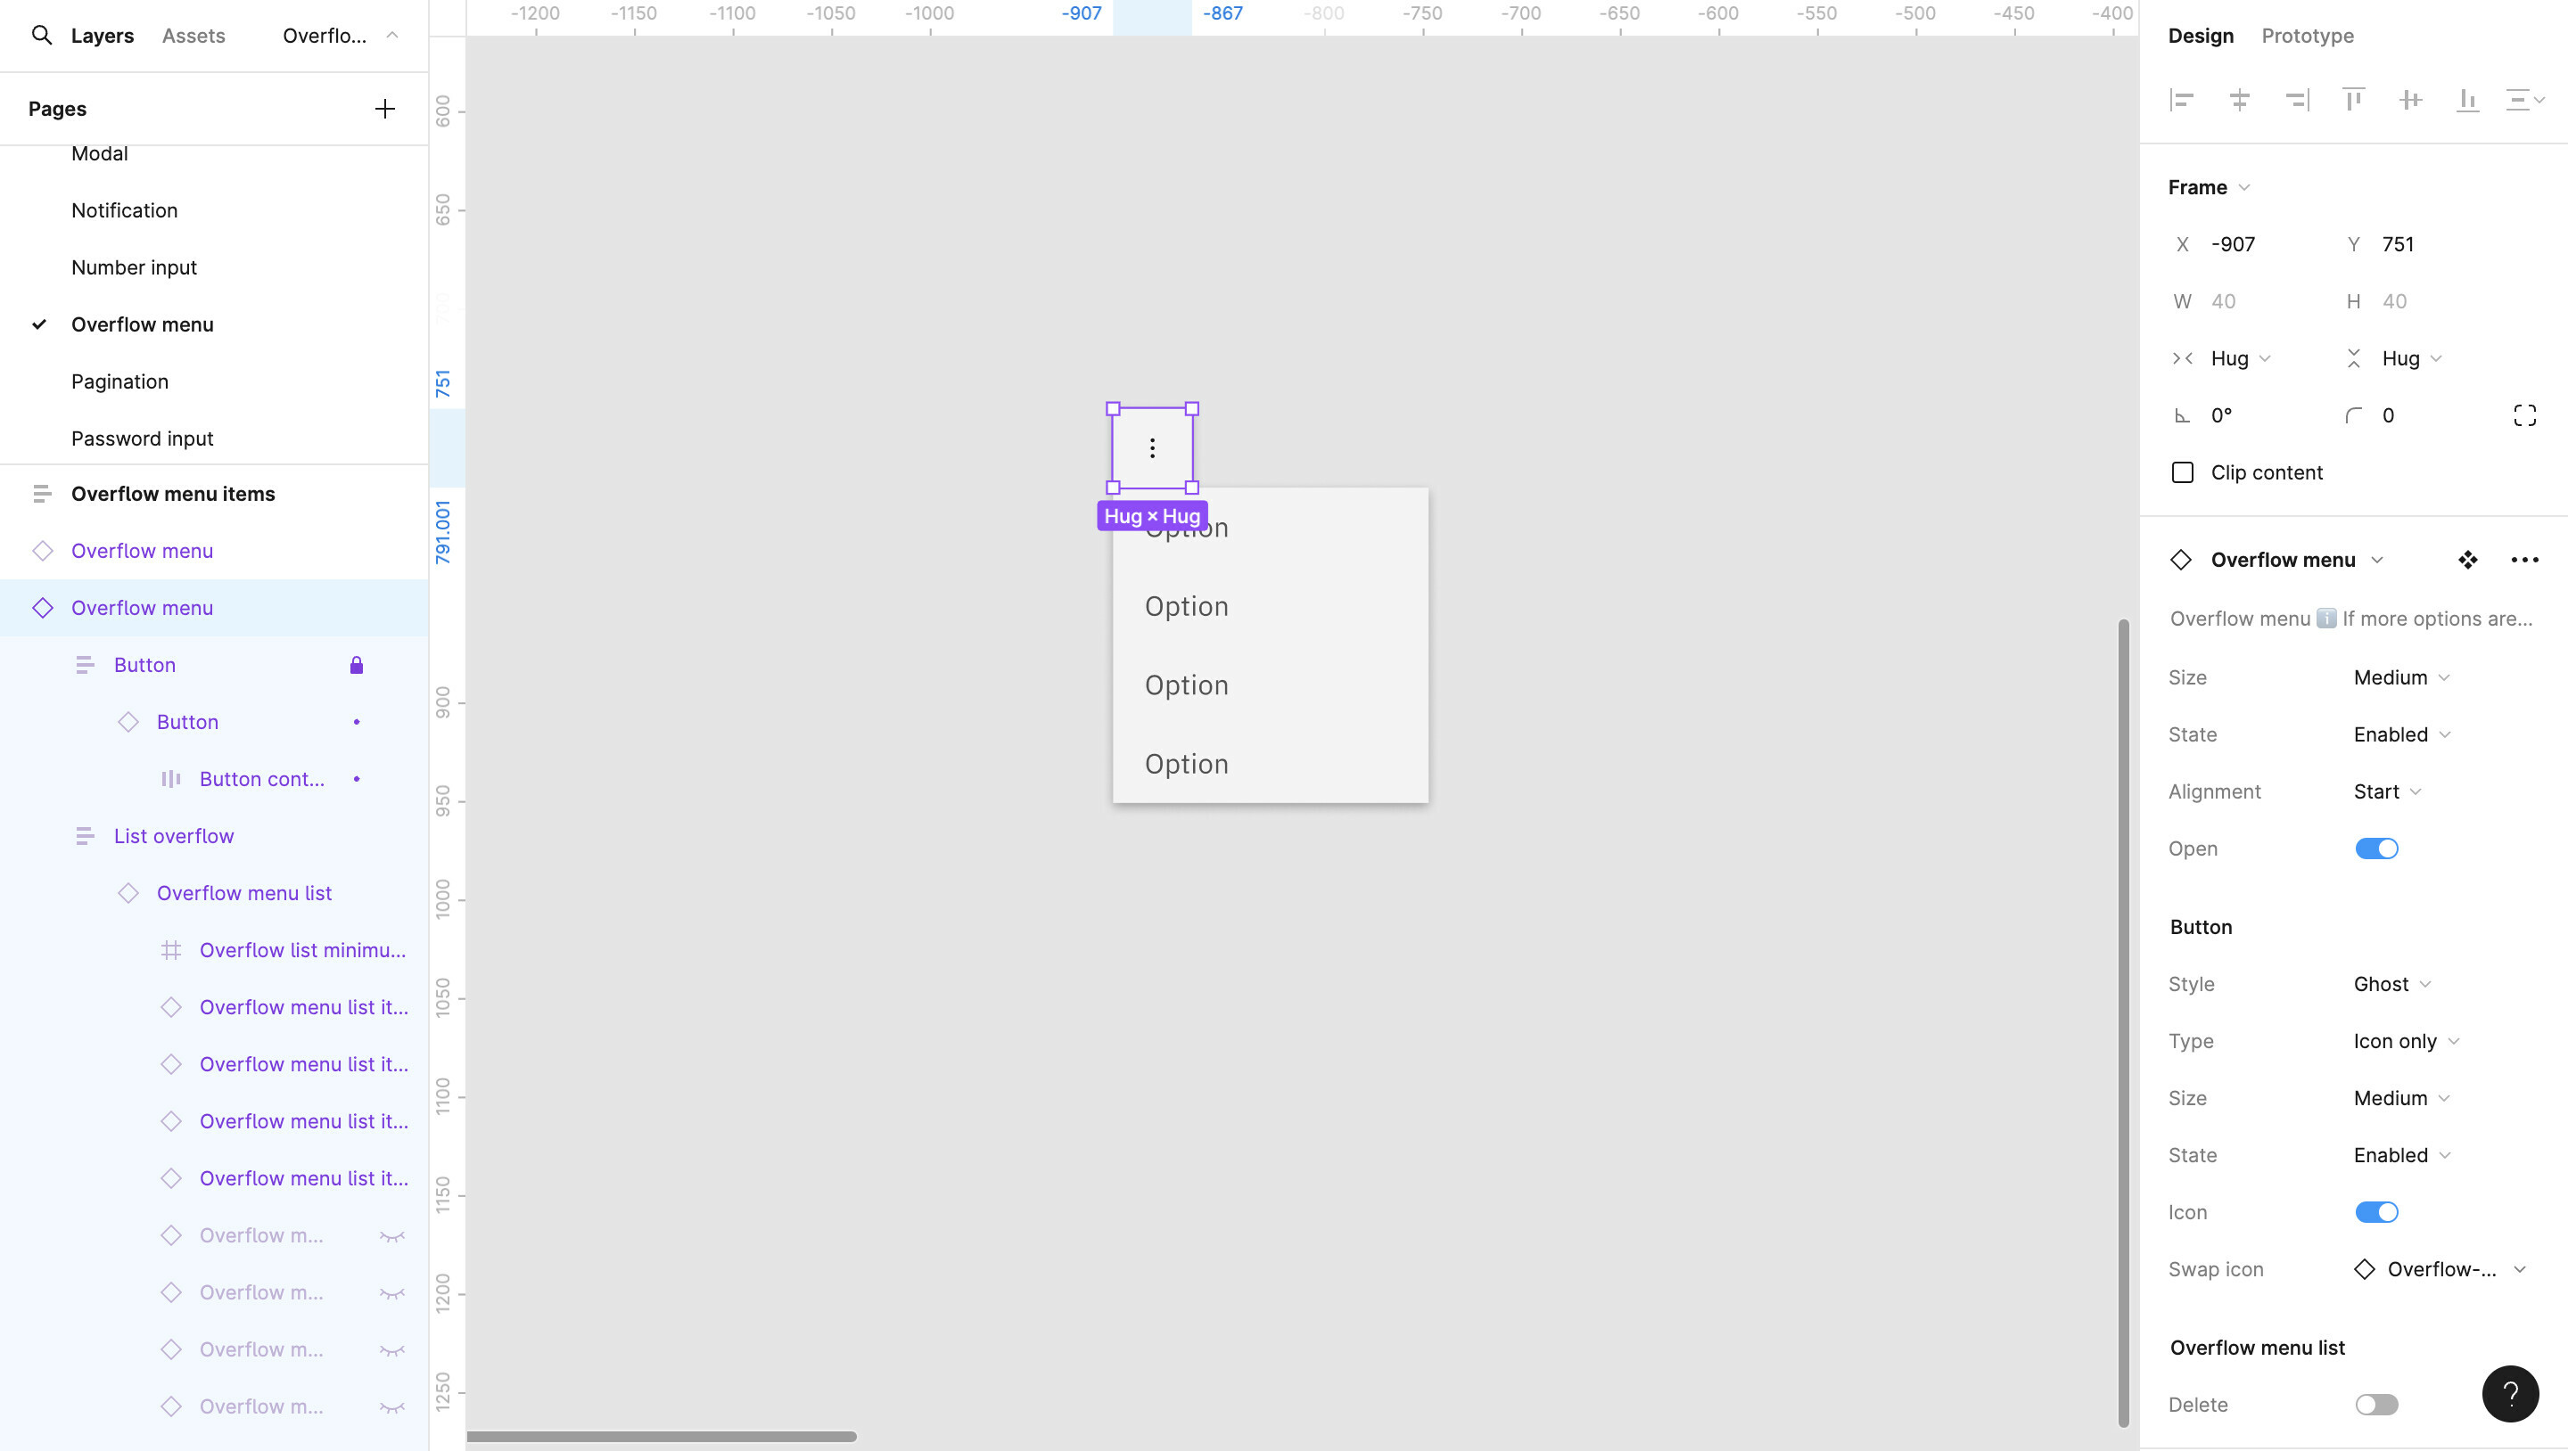Enable Clip content checkbox

point(2182,472)
